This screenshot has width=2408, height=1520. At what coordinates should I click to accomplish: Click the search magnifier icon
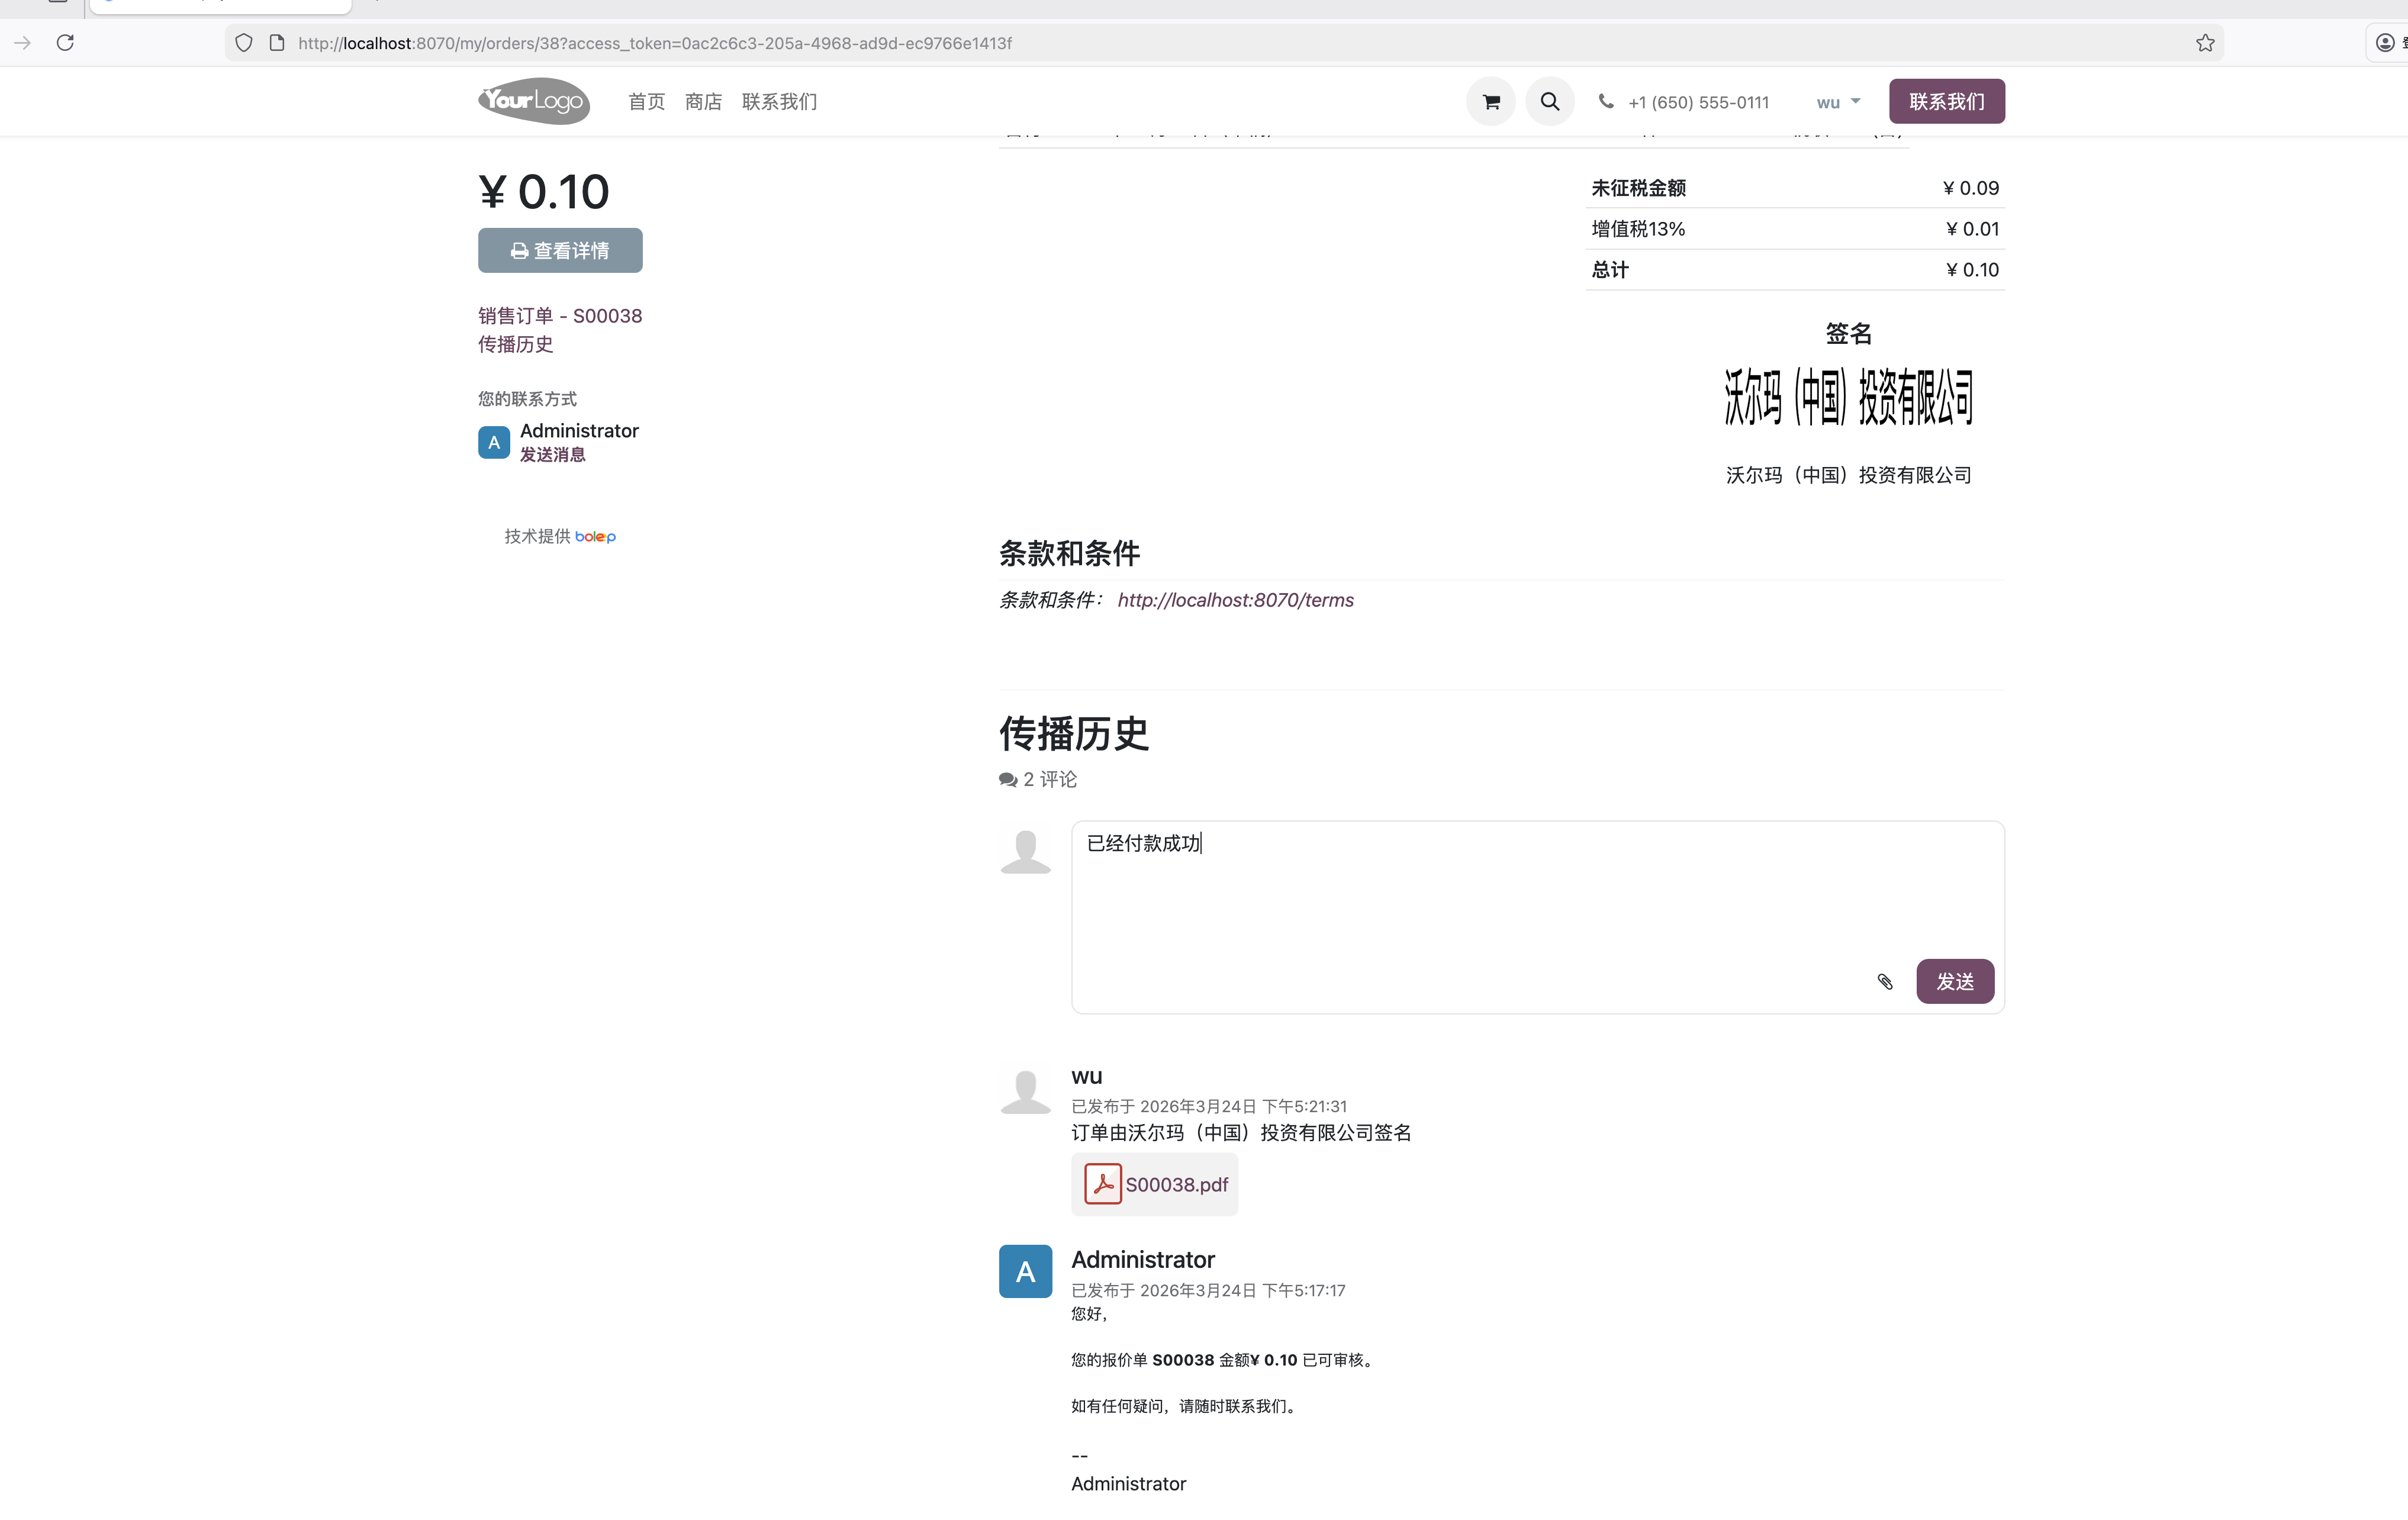coord(1550,102)
